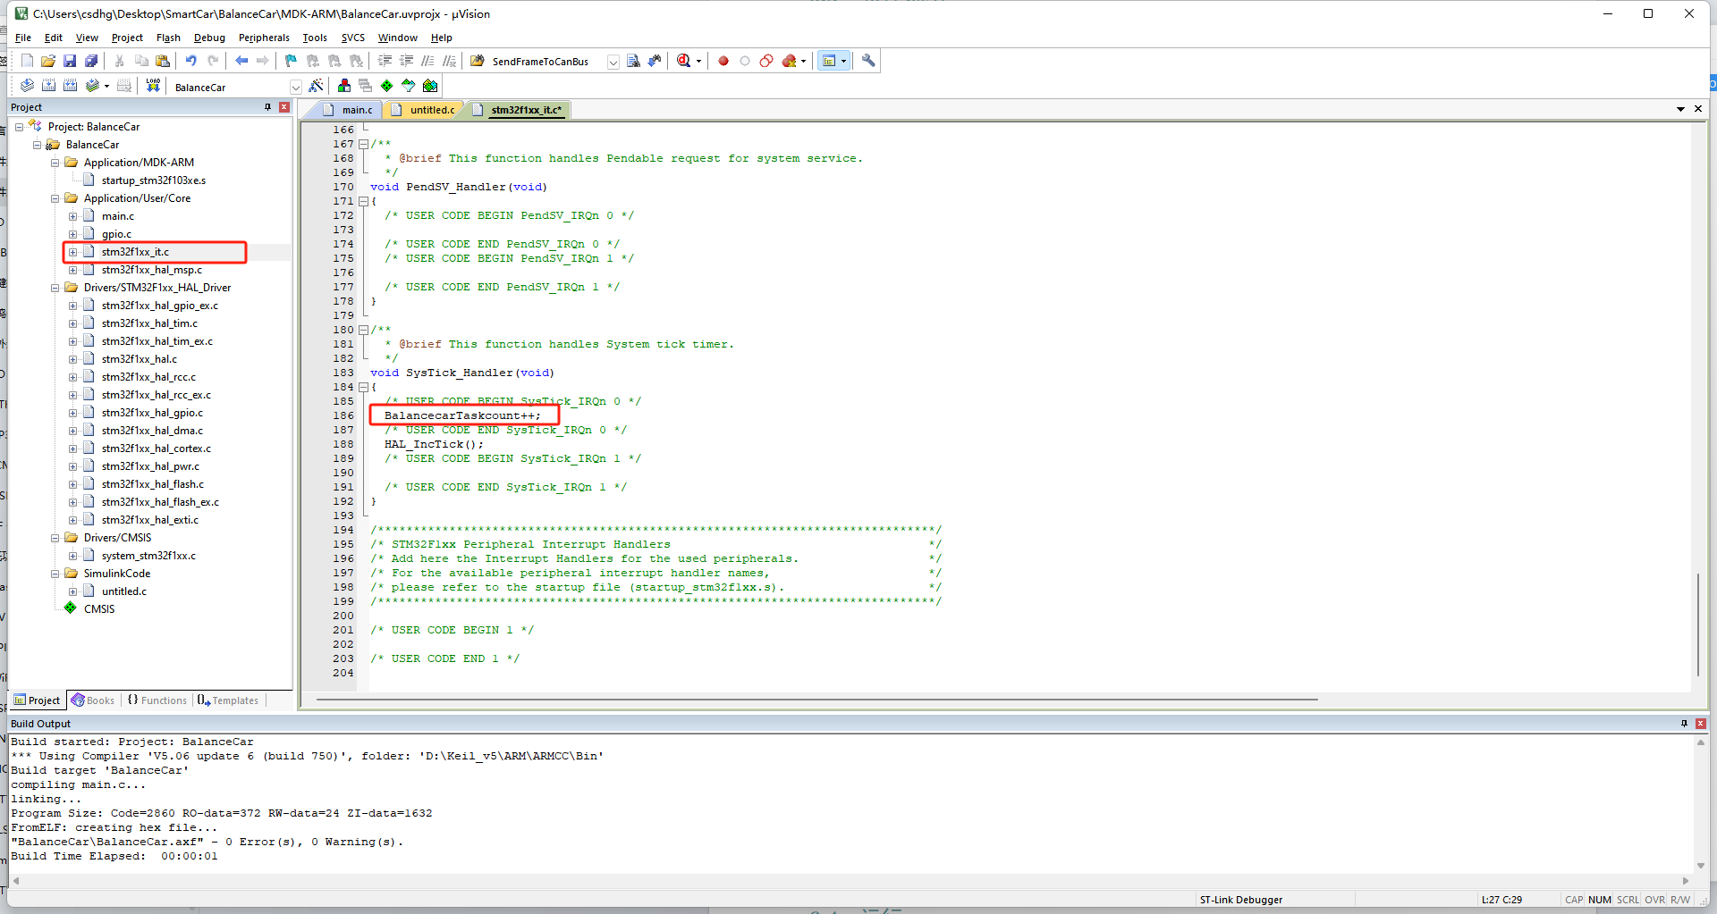Toggle auto-hide pin on Build Output panel
Image resolution: width=1717 pixels, height=914 pixels.
click(x=1684, y=724)
